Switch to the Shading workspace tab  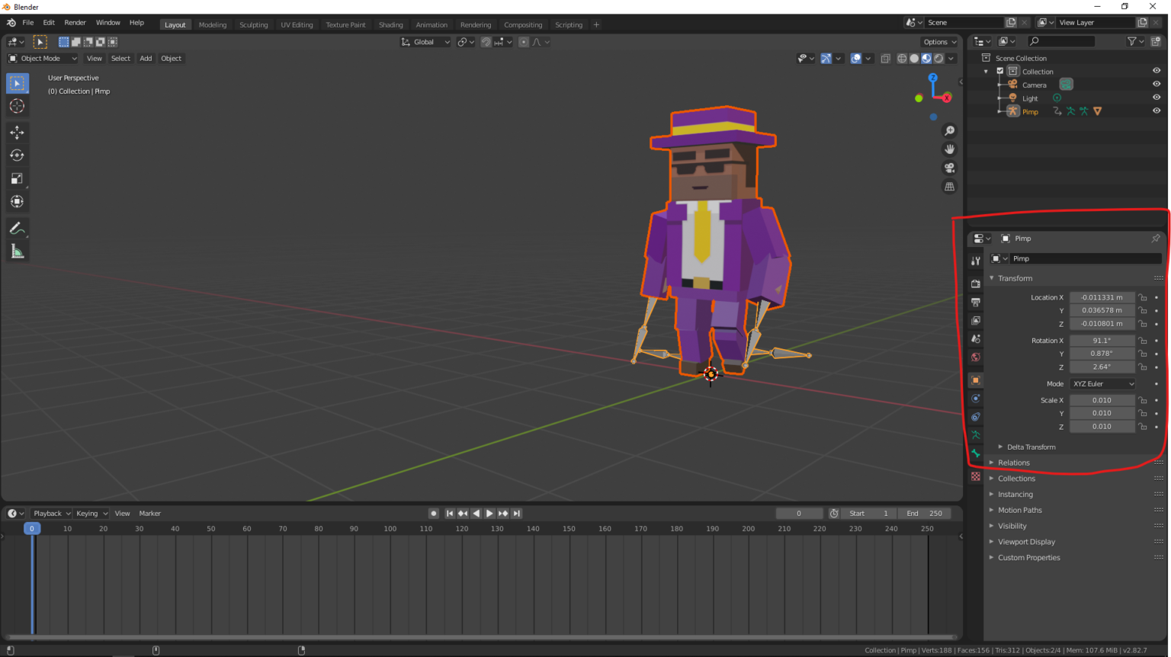(x=390, y=24)
